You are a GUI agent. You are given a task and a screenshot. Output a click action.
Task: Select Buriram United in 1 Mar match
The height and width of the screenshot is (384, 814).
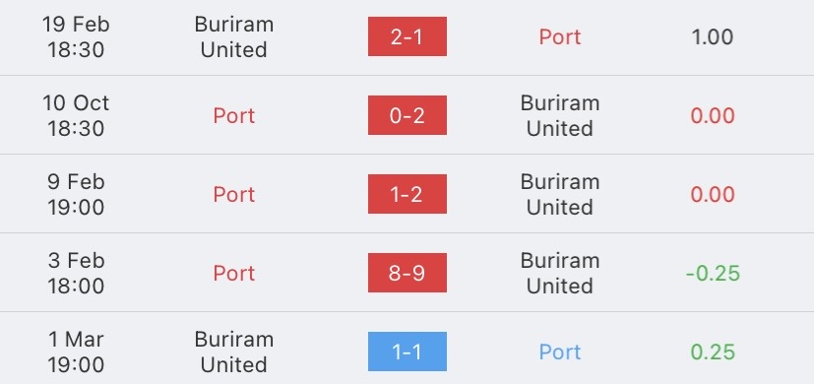click(x=233, y=352)
